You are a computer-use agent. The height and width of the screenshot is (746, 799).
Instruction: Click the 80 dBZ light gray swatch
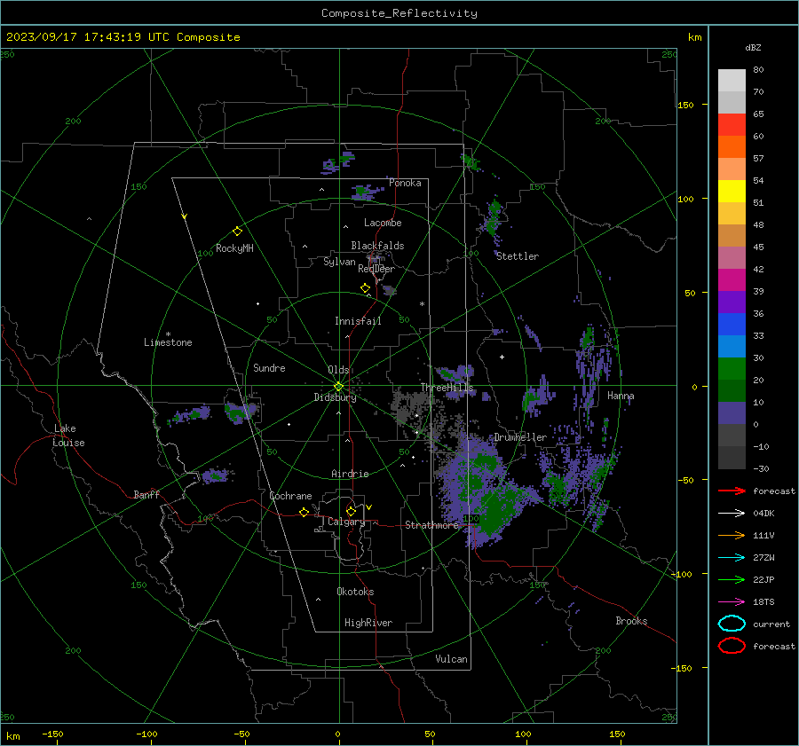(x=732, y=80)
